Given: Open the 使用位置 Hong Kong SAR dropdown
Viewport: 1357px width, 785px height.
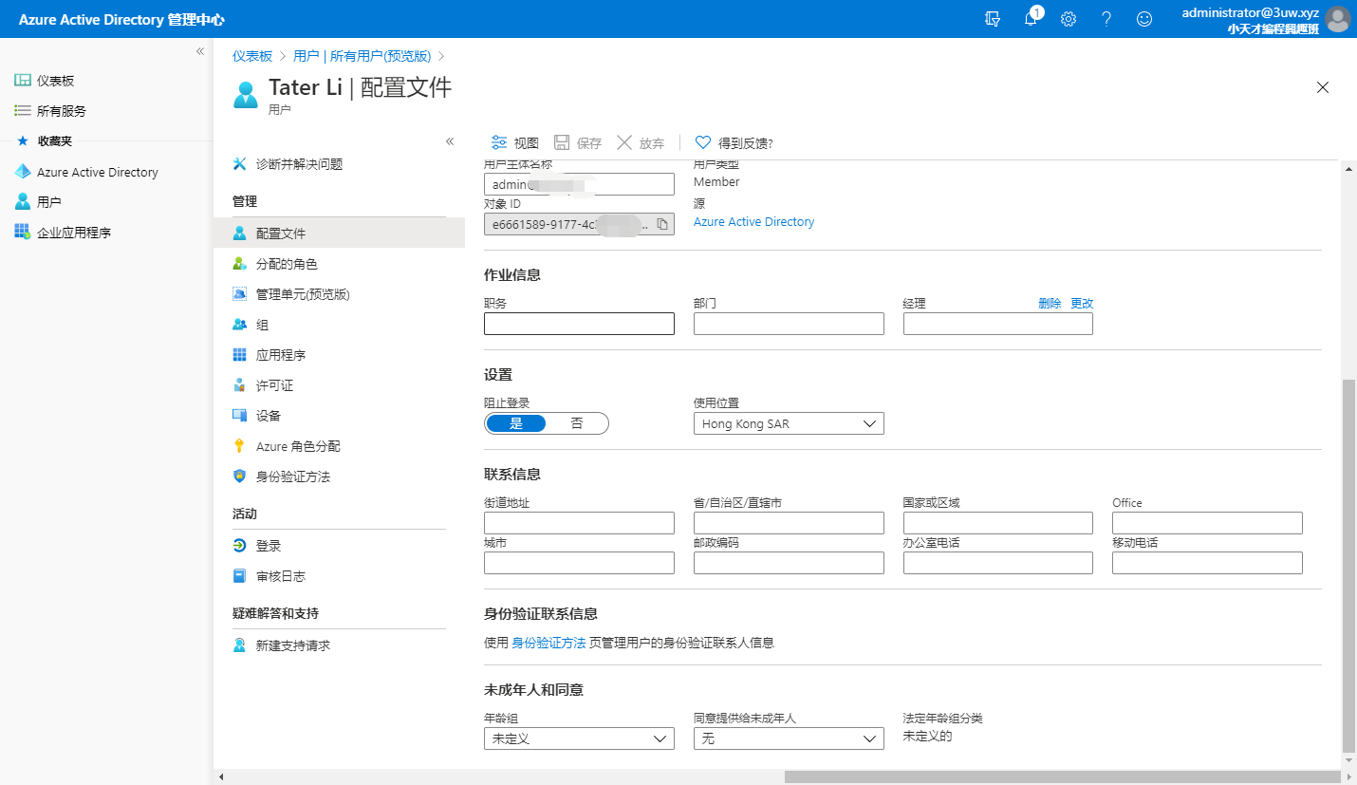Looking at the screenshot, I should 789,423.
